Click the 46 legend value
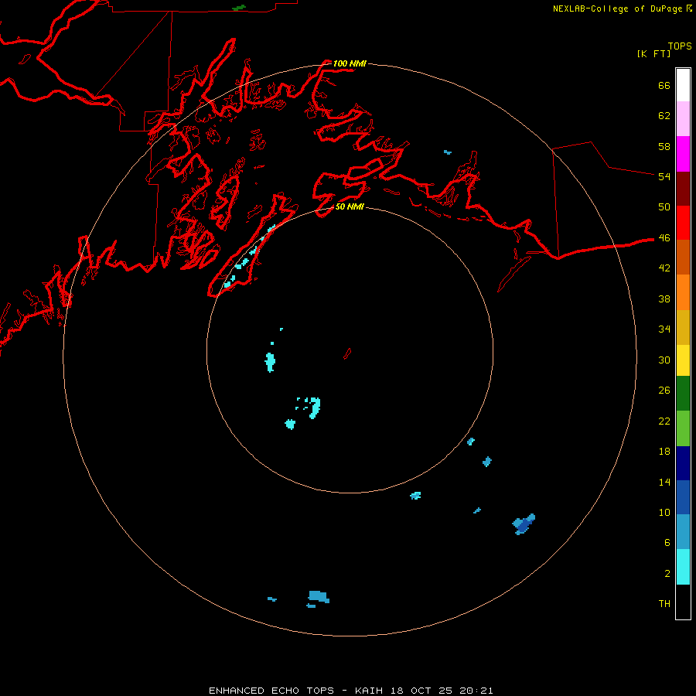Viewport: 696px width, 696px height. pos(664,238)
